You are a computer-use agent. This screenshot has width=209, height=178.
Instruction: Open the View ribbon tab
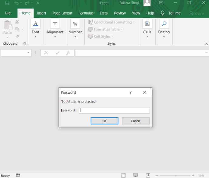pyautogui.click(x=136, y=13)
